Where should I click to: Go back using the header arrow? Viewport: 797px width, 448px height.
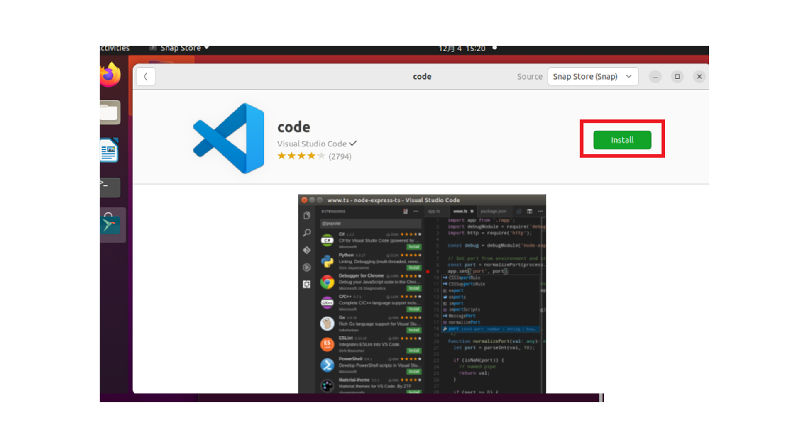tap(146, 76)
